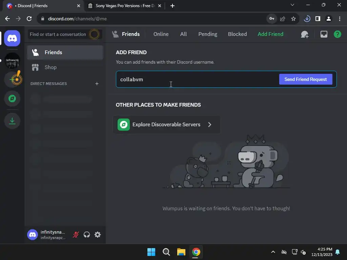Screen dimensions: 347x260
Task: Close the Sony Vegas Pro Versions tab
Action: click(160, 6)
